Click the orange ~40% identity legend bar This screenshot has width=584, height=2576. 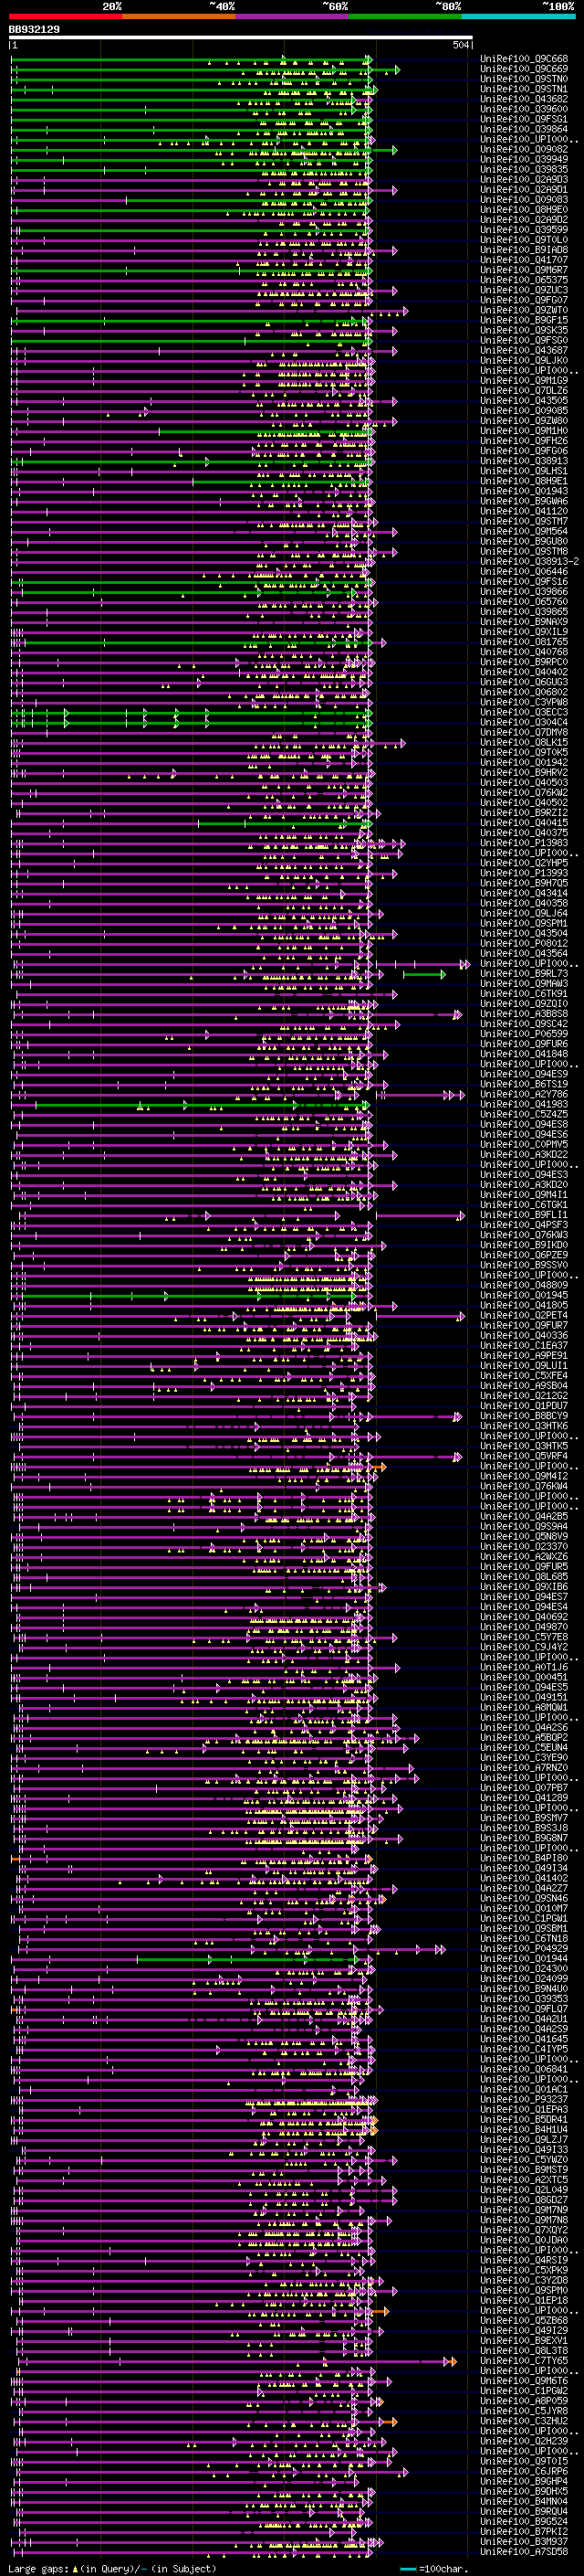(x=179, y=16)
